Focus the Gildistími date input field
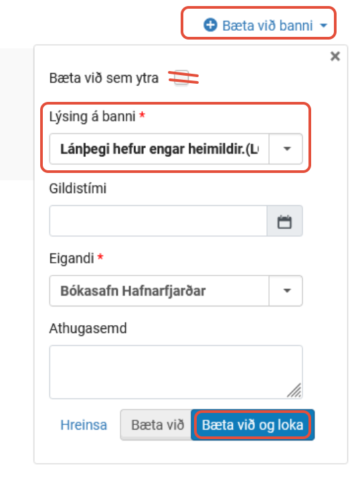The image size is (360, 482). (159, 221)
